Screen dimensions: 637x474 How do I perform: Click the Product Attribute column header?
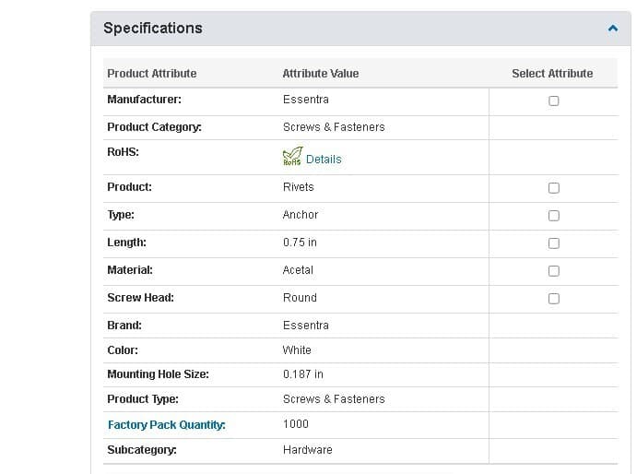[152, 74]
